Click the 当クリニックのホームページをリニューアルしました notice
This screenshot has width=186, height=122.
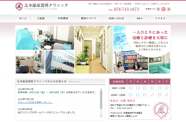pyautogui.click(x=47, y=112)
